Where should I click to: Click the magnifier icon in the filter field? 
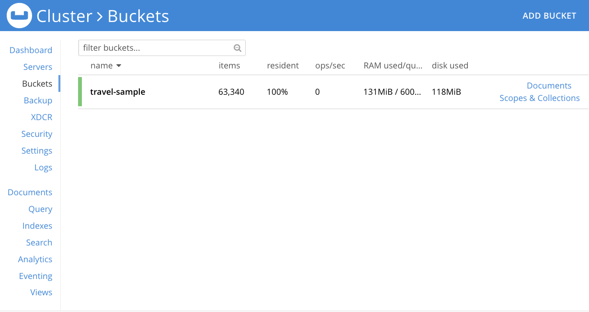click(238, 48)
